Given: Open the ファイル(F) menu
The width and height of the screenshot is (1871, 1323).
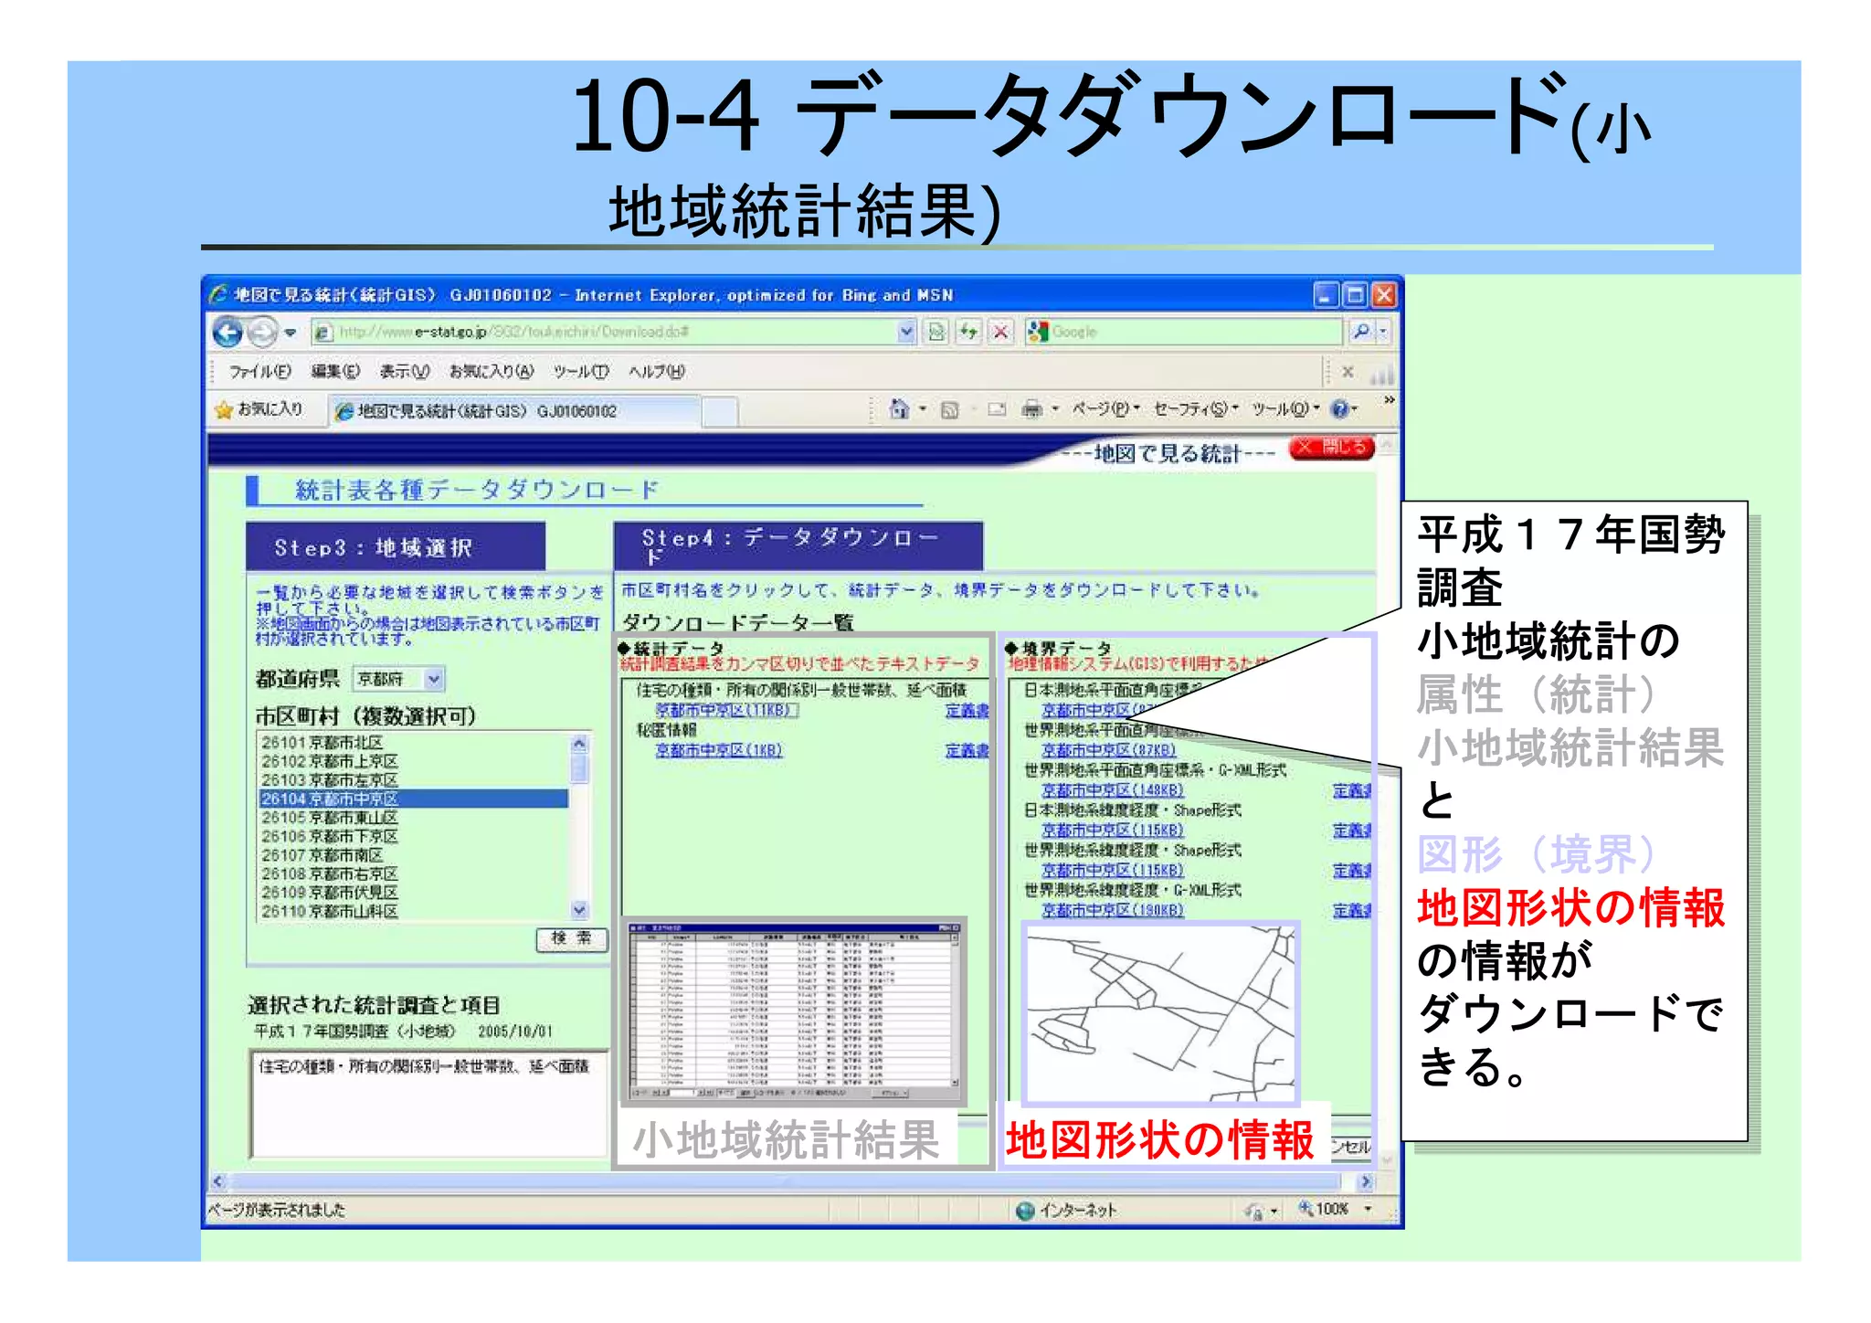Looking at the screenshot, I should tap(259, 372).
